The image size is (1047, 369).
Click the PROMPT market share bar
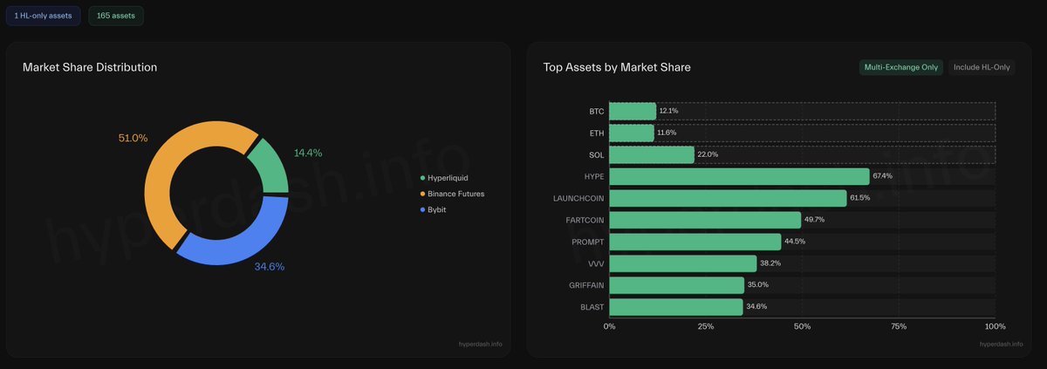coord(695,242)
